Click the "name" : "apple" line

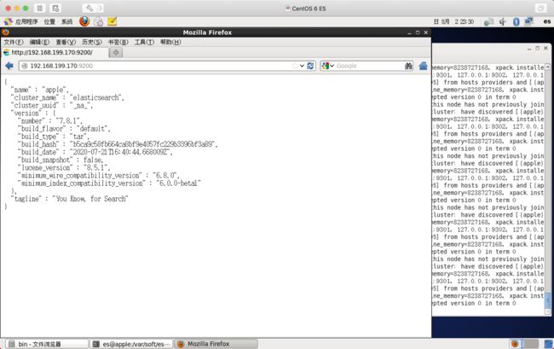39,90
